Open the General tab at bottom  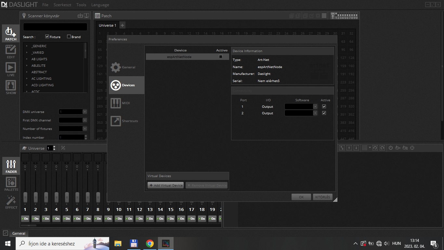click(x=19, y=233)
